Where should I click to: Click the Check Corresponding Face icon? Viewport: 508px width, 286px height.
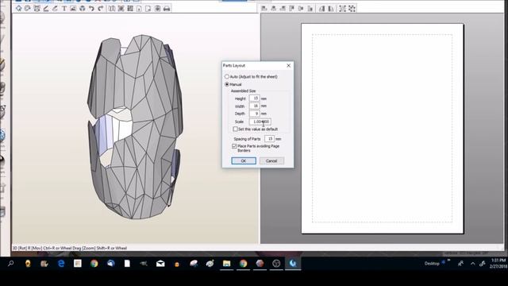pos(83,9)
